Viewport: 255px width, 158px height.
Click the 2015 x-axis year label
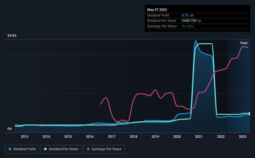click(68, 137)
